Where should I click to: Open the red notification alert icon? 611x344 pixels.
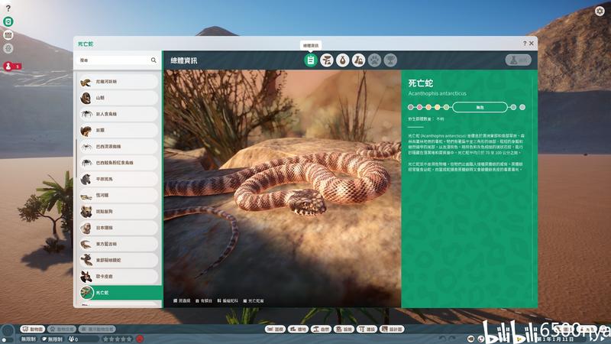pos(8,66)
